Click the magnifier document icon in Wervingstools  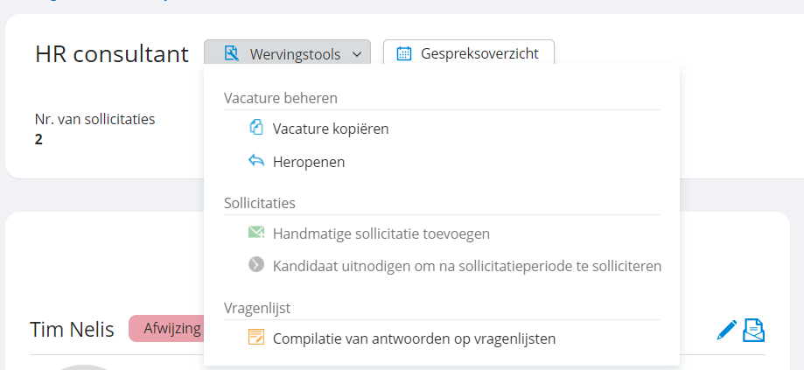click(232, 53)
